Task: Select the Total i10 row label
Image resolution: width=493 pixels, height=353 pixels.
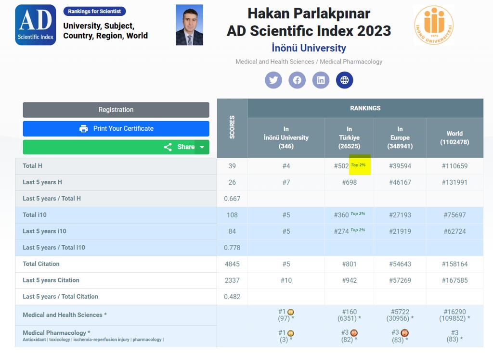Action: coord(35,215)
